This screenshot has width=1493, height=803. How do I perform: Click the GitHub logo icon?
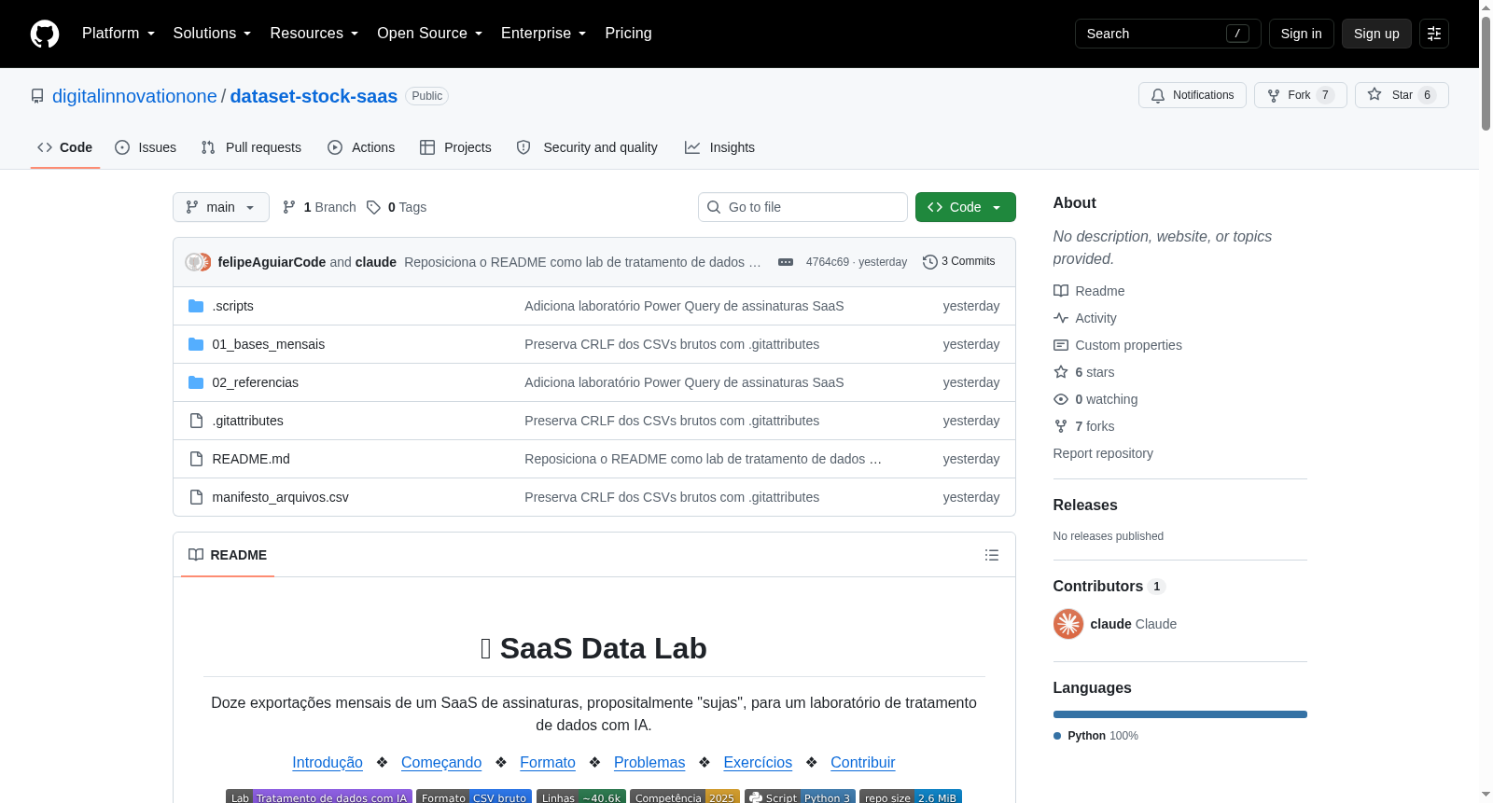45,34
